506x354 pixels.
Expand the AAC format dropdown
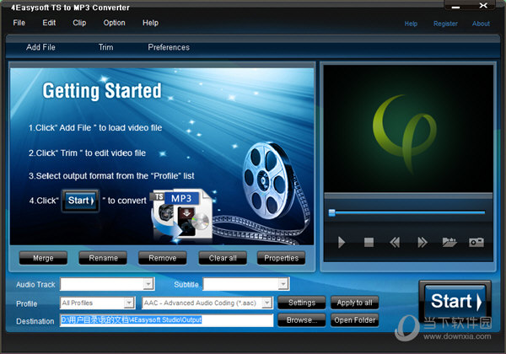(x=266, y=303)
